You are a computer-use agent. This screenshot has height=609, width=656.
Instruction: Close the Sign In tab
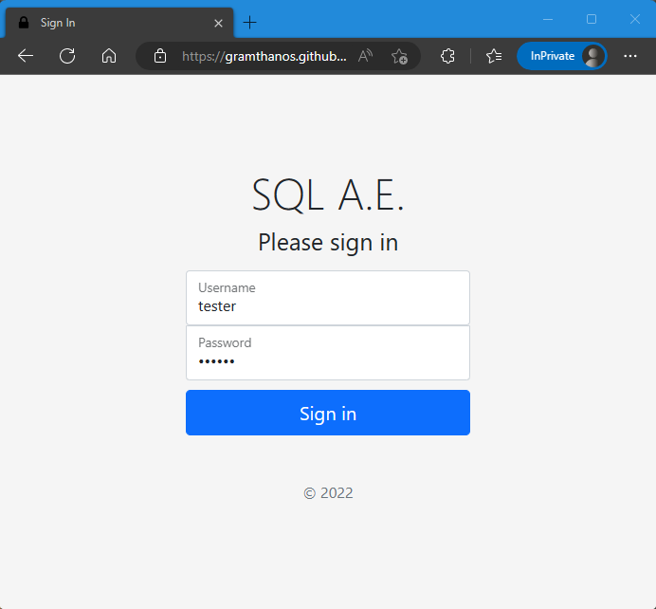click(x=219, y=23)
